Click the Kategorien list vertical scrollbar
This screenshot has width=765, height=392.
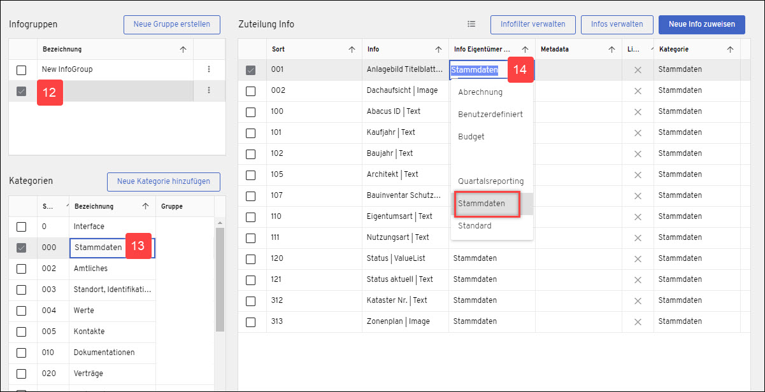click(220, 280)
